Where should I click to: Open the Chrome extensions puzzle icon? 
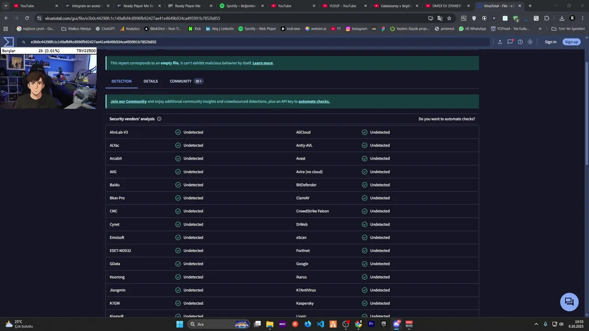[x=547, y=18]
